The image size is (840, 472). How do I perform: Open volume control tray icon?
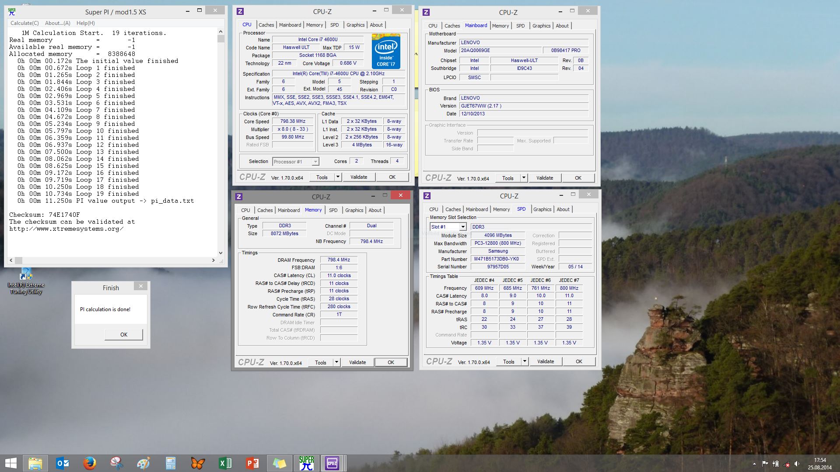(x=797, y=464)
